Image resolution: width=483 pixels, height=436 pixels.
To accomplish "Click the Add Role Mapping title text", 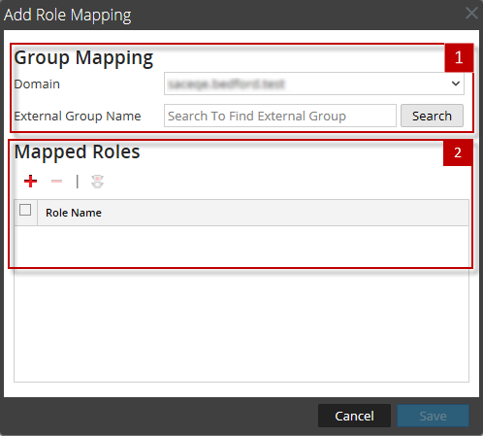I will click(x=68, y=15).
